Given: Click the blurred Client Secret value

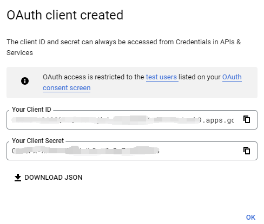Looking at the screenshot, I should click(x=85, y=151).
